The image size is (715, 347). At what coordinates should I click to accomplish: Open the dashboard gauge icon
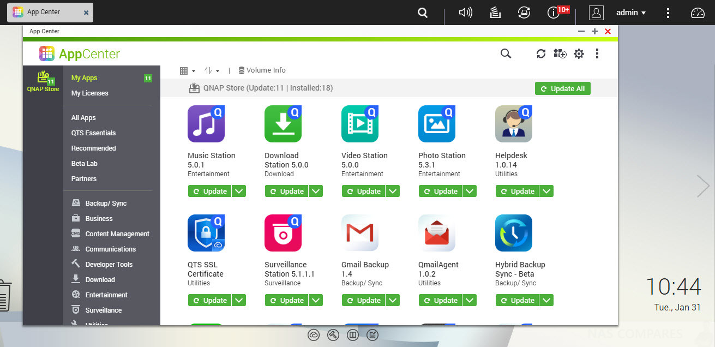[698, 13]
